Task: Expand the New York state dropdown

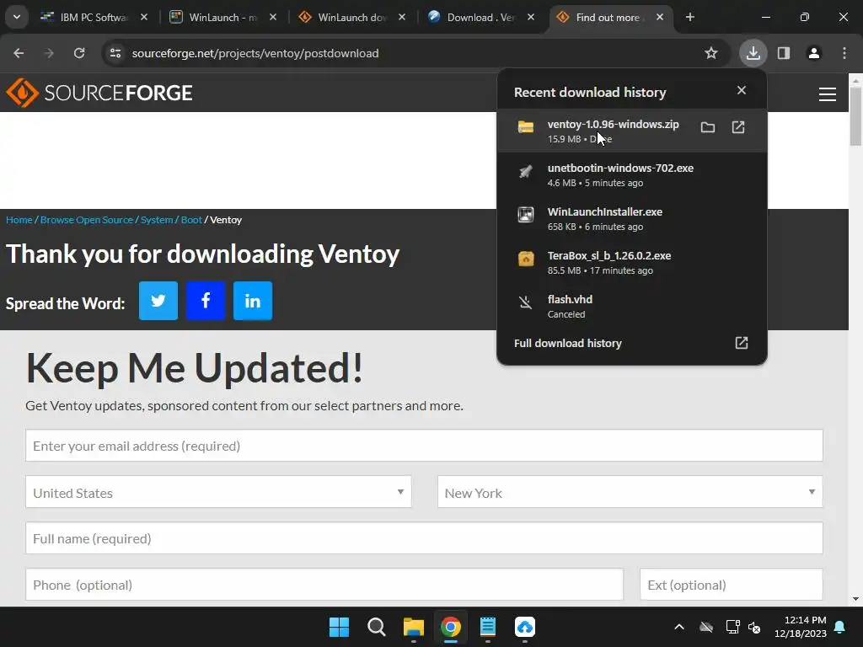Action: [630, 492]
